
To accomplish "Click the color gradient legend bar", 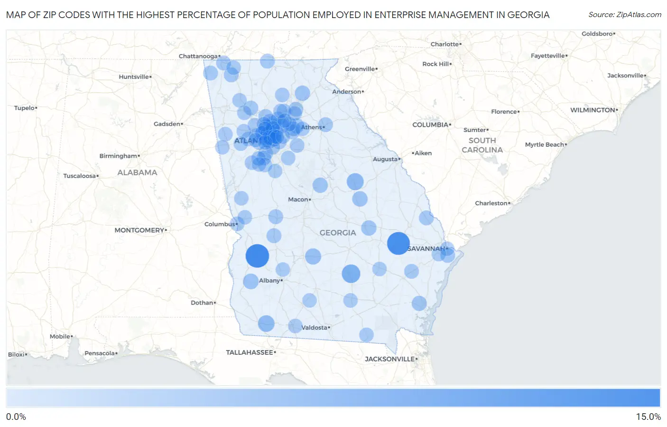I will tap(333, 398).
